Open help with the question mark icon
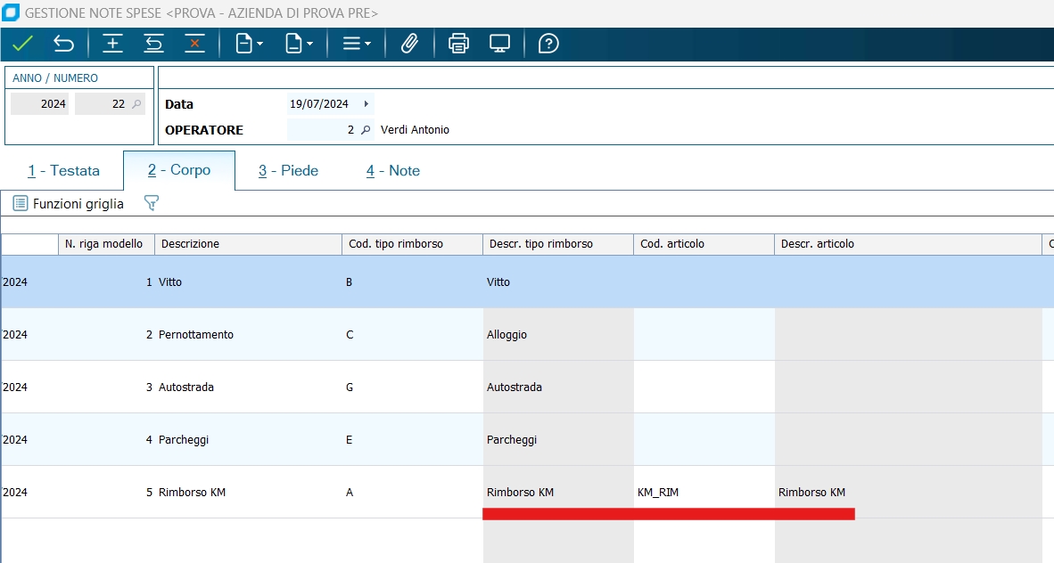This screenshot has width=1054, height=563. click(x=548, y=44)
